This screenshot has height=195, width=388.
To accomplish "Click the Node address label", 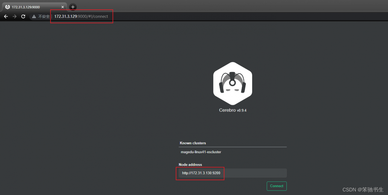I will [190, 165].
